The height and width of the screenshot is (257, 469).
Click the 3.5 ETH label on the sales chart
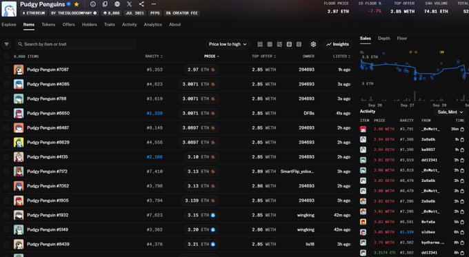[370, 56]
